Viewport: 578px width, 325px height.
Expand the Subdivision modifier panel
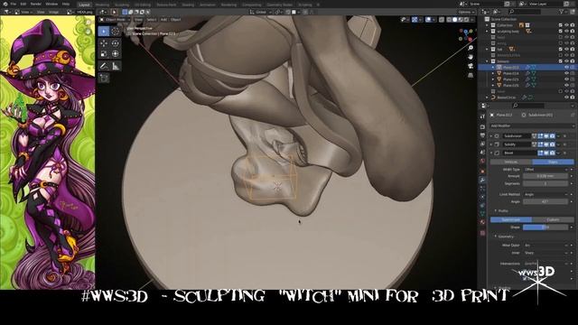tap(491, 136)
